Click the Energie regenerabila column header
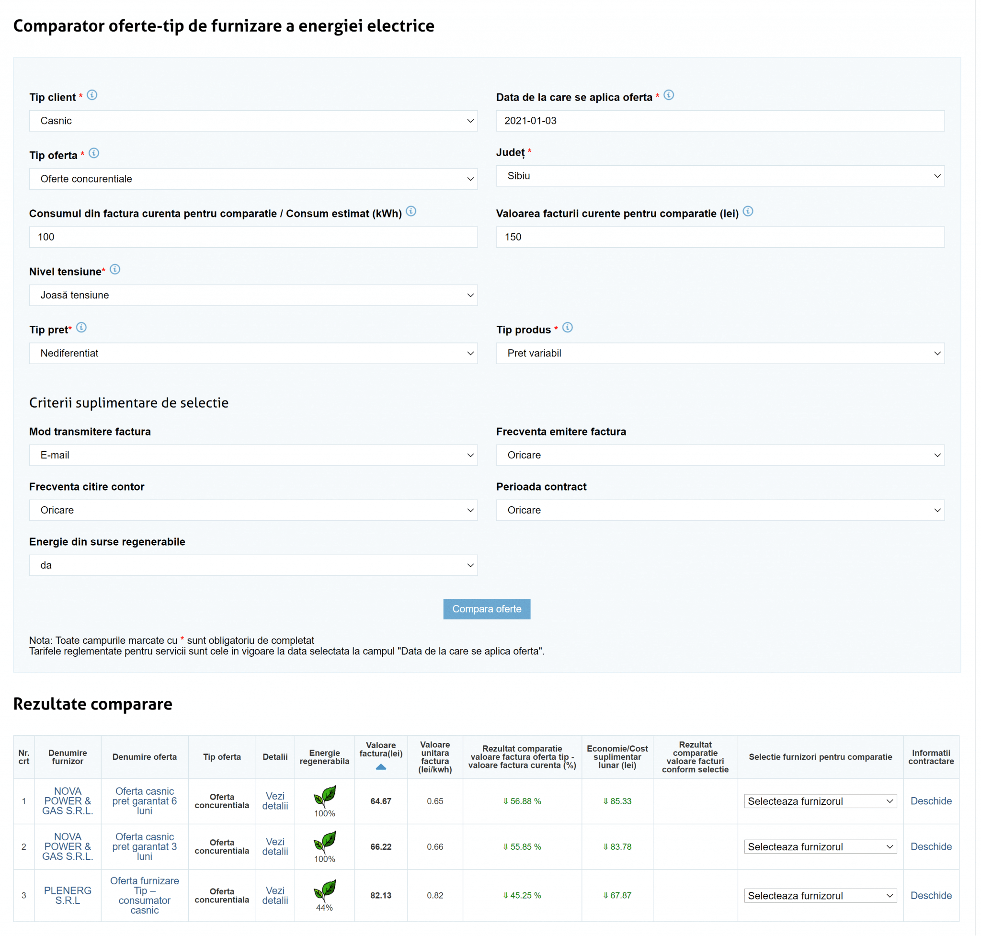Viewport: 981px width, 936px height. (x=324, y=757)
